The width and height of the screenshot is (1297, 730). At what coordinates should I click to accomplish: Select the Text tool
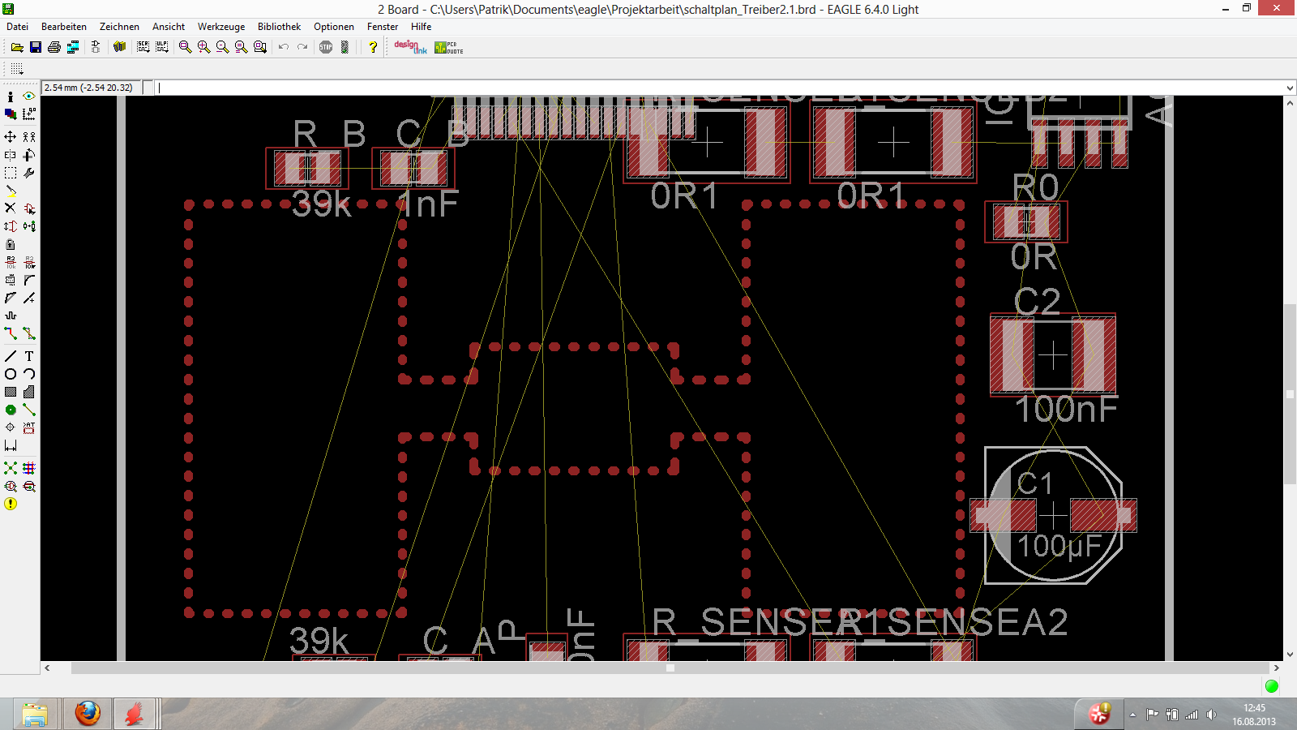[29, 356]
